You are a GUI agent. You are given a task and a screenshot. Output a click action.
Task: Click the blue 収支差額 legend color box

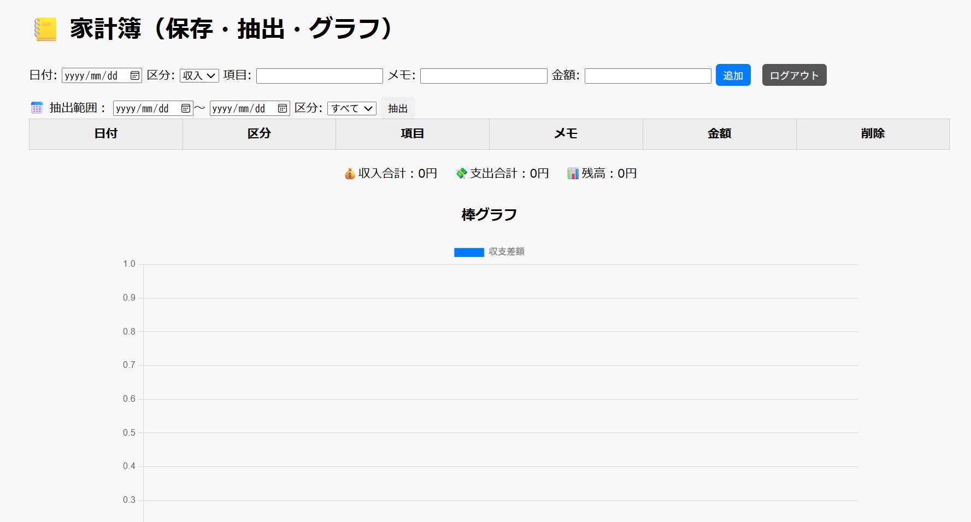click(469, 253)
